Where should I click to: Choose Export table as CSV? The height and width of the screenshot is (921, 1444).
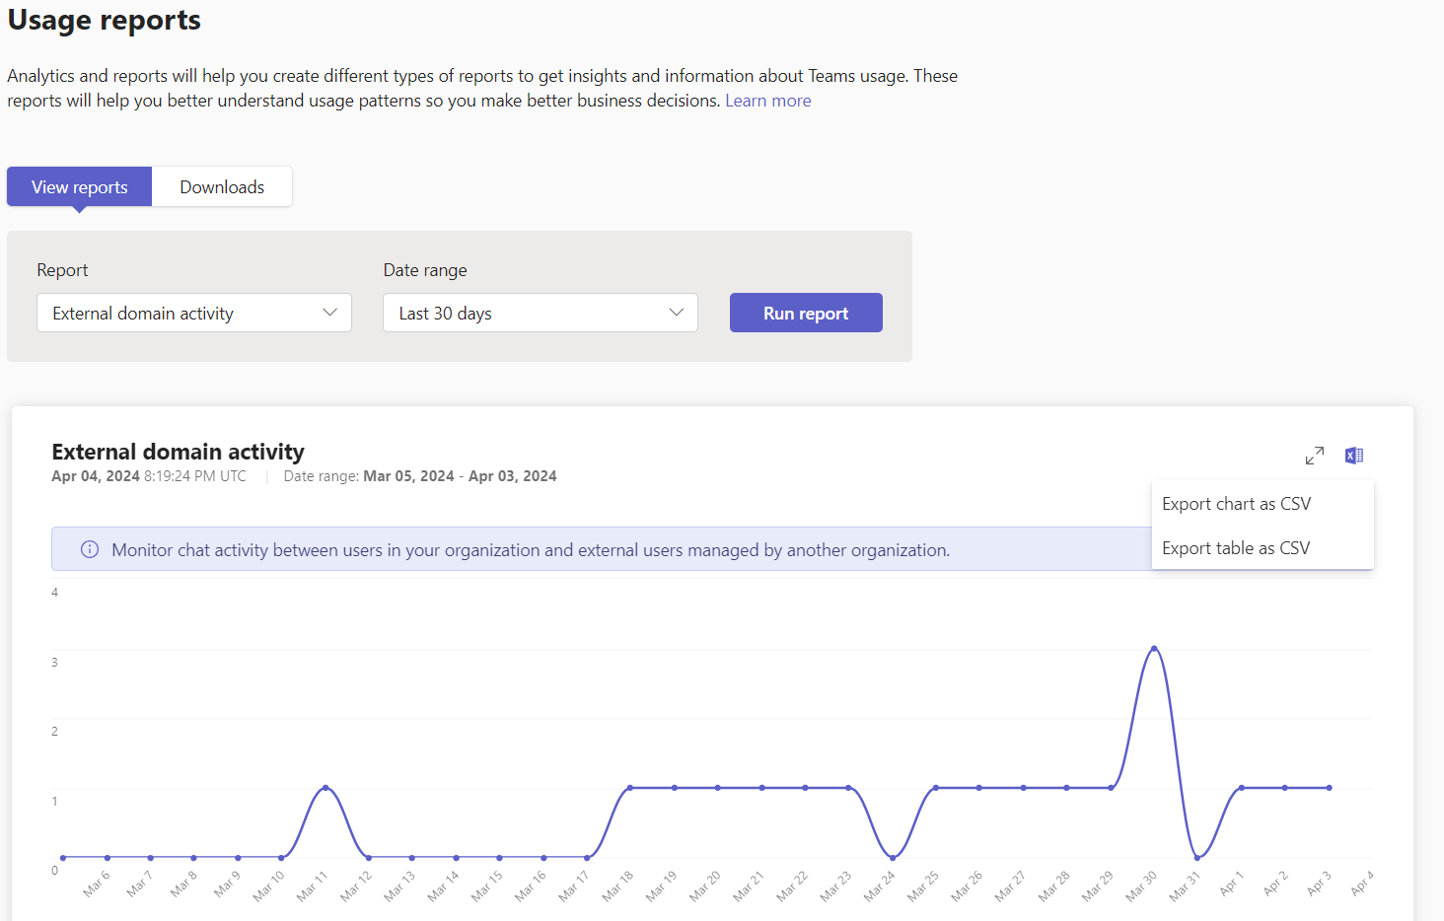click(1236, 548)
